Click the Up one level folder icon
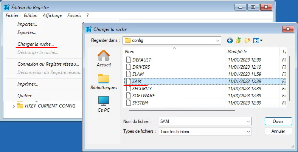 [238, 40]
